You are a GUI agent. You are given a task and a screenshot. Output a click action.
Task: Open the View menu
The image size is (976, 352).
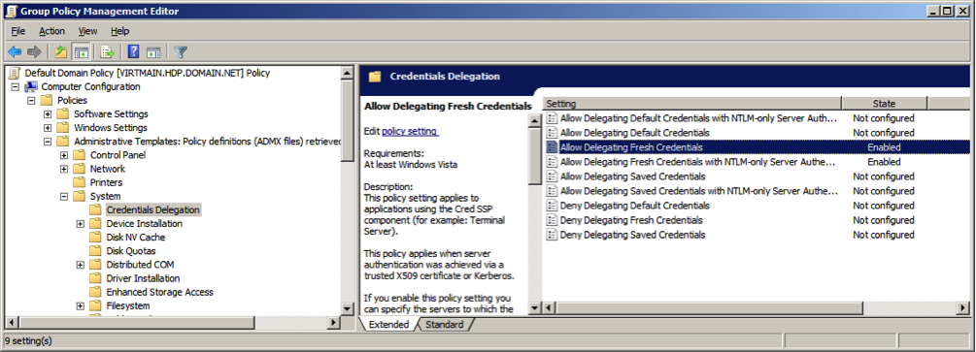tap(87, 31)
